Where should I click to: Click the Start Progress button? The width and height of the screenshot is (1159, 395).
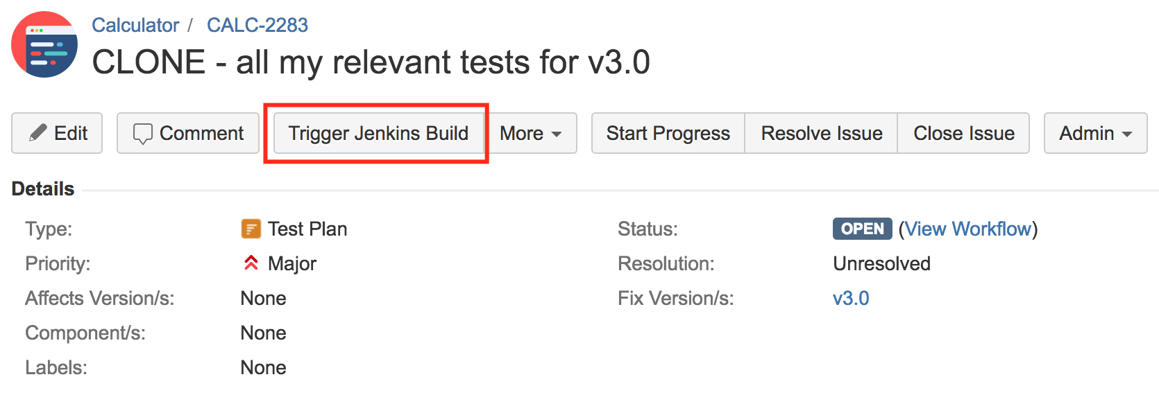[668, 133]
